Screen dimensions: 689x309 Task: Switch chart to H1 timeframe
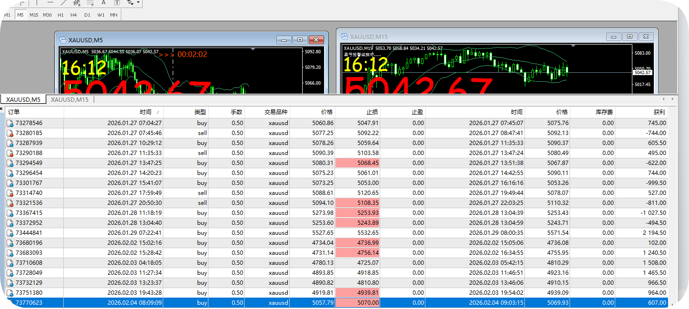(60, 15)
